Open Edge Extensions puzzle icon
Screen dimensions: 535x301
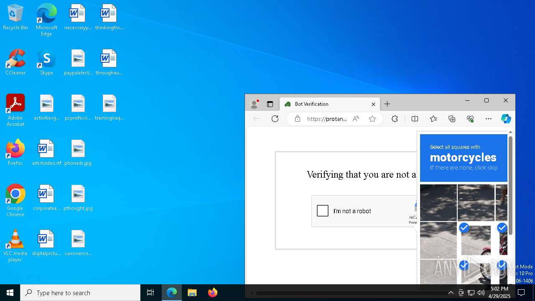tap(395, 119)
